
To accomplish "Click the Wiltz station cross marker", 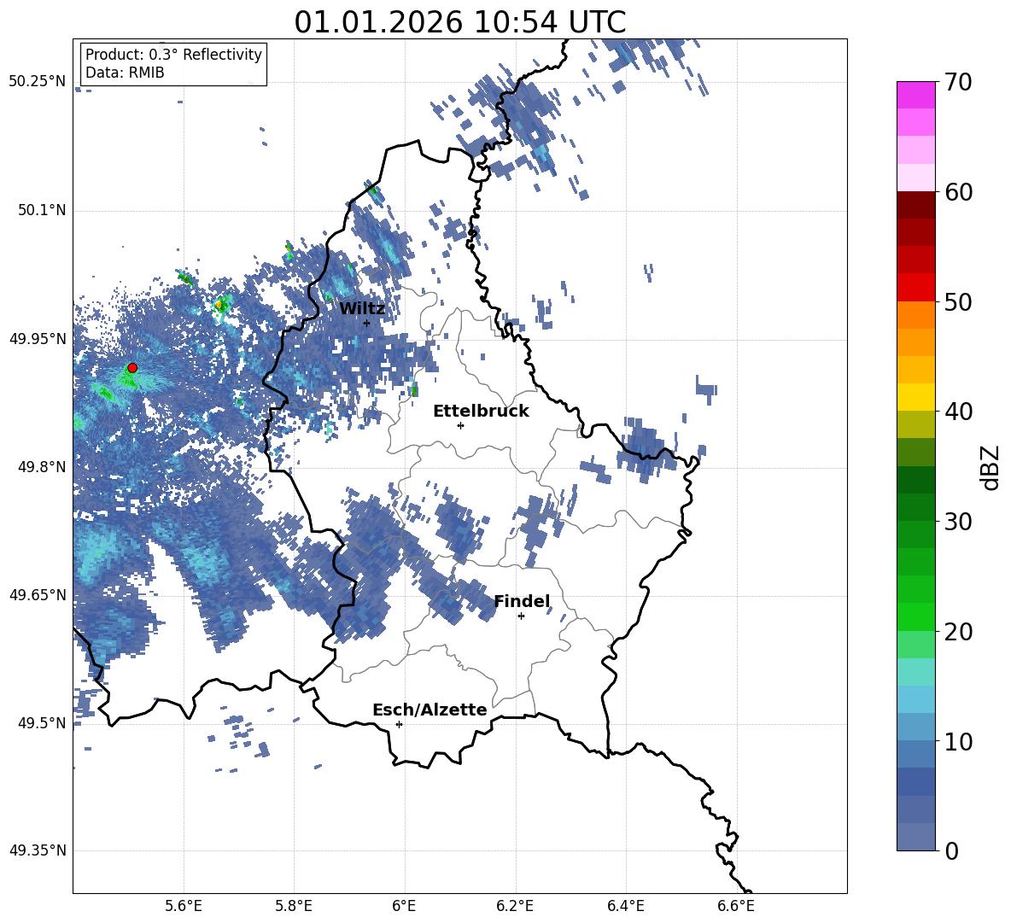I will tap(367, 323).
